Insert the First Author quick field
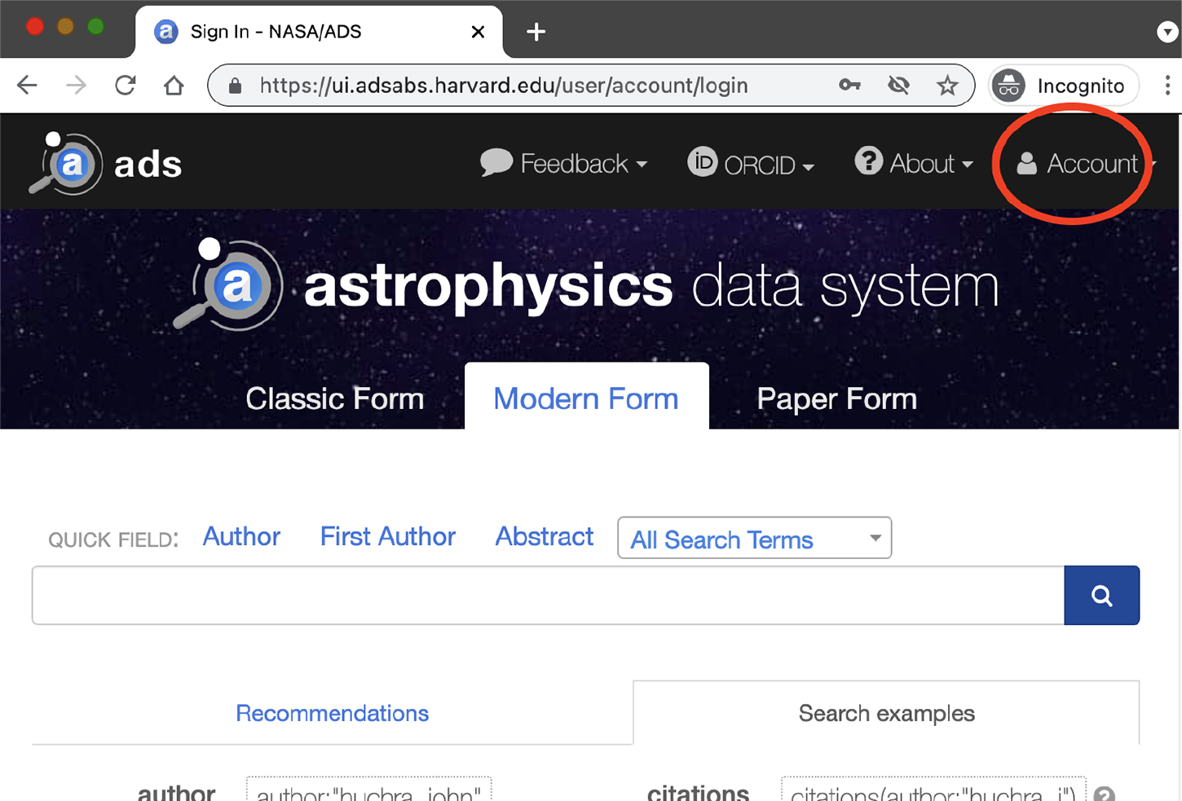This screenshot has height=801, width=1182. (388, 536)
